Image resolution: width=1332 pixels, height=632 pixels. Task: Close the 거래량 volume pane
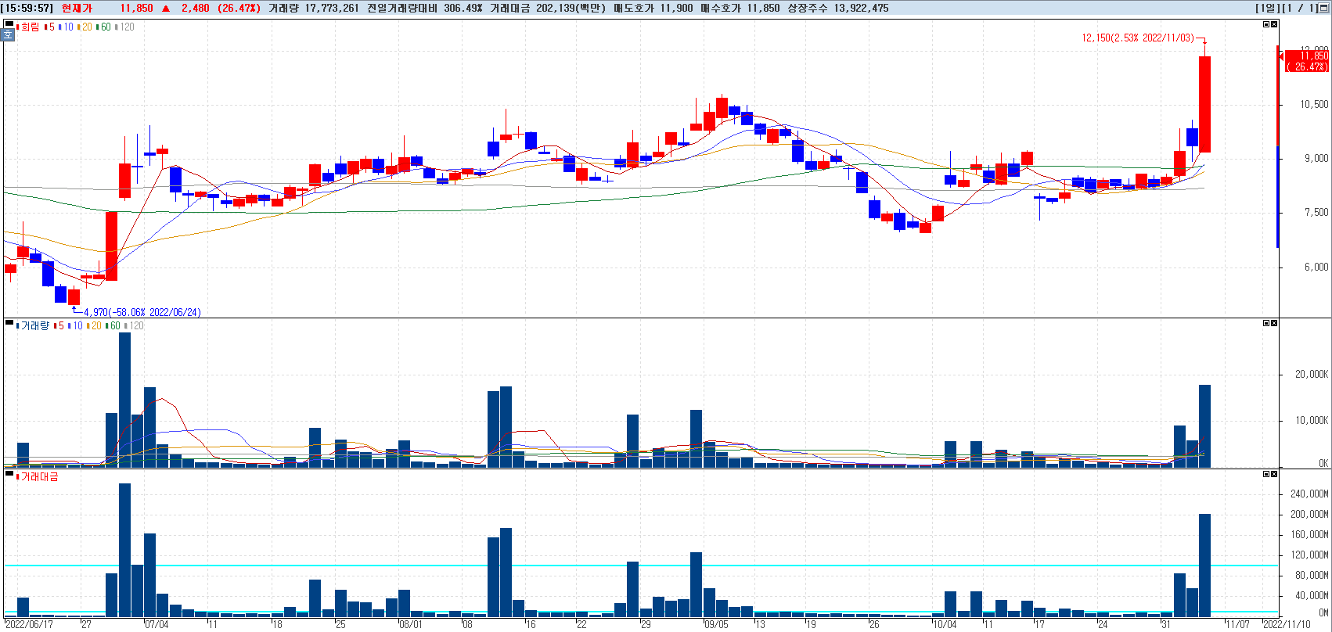[1274, 323]
